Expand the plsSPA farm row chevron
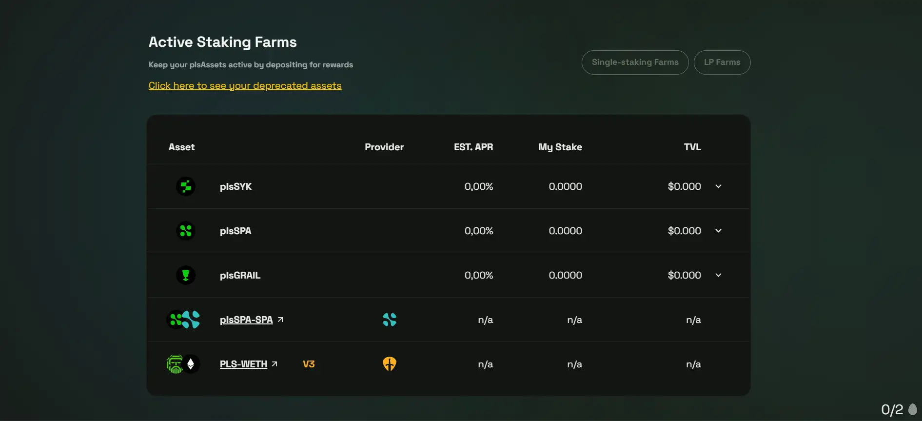Viewport: 922px width, 421px height. 718,231
